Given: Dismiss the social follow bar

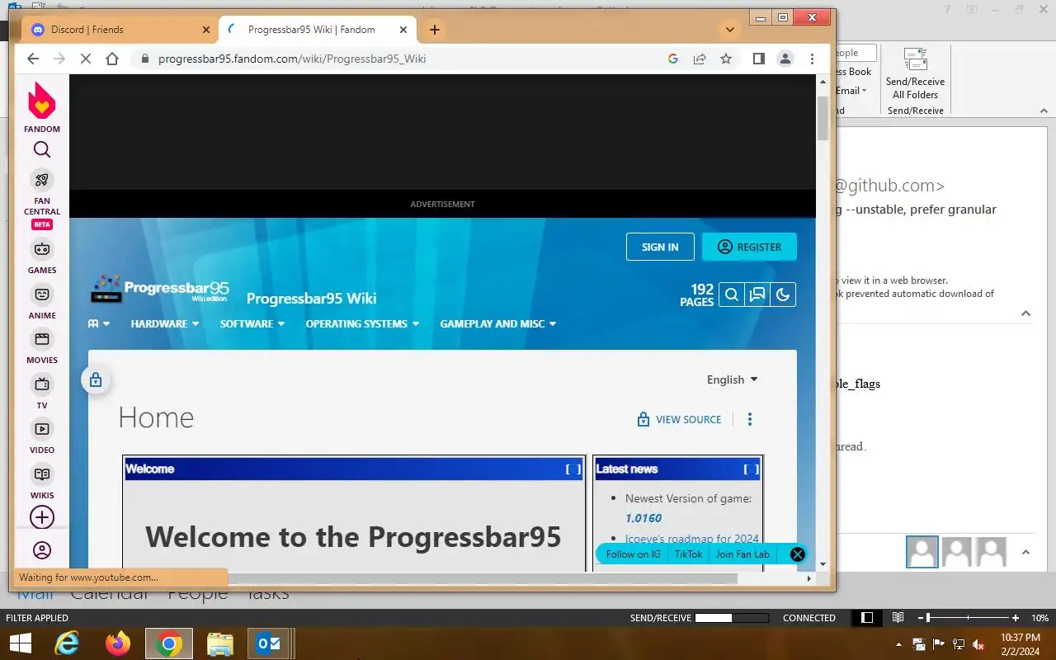Looking at the screenshot, I should tap(797, 554).
